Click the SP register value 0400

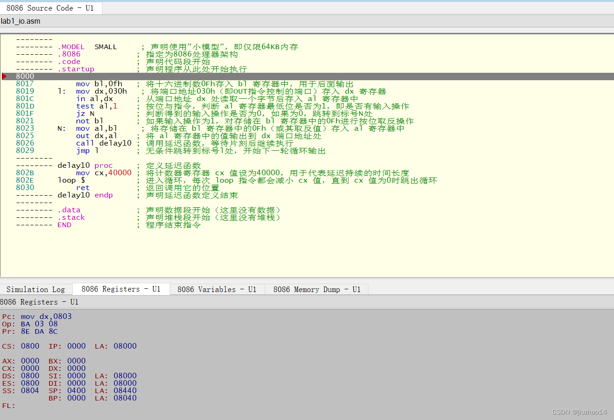tap(76, 390)
